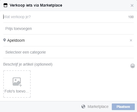Open the emoji picker smiley icon
The width and height of the screenshot is (137, 112).
[x=133, y=66]
